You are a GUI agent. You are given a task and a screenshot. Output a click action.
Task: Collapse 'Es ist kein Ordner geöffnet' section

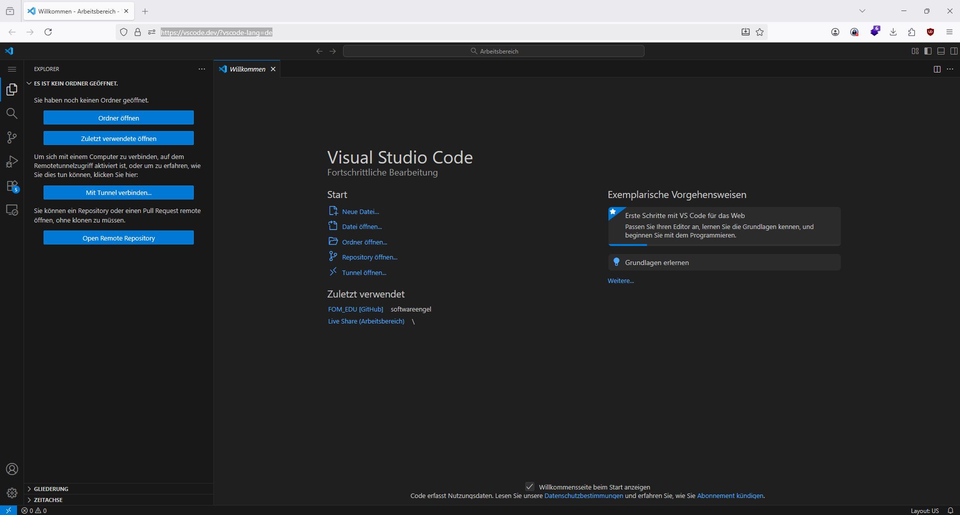tap(76, 83)
